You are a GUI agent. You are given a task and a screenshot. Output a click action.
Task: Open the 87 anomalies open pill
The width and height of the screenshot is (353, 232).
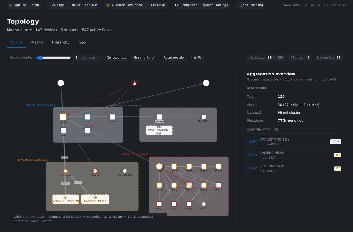click(136, 5)
